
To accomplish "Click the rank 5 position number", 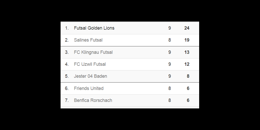I will click(67, 76).
